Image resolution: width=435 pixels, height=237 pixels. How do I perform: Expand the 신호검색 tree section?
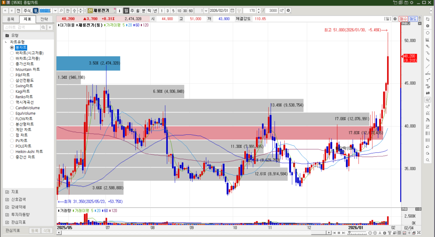pos(7,199)
